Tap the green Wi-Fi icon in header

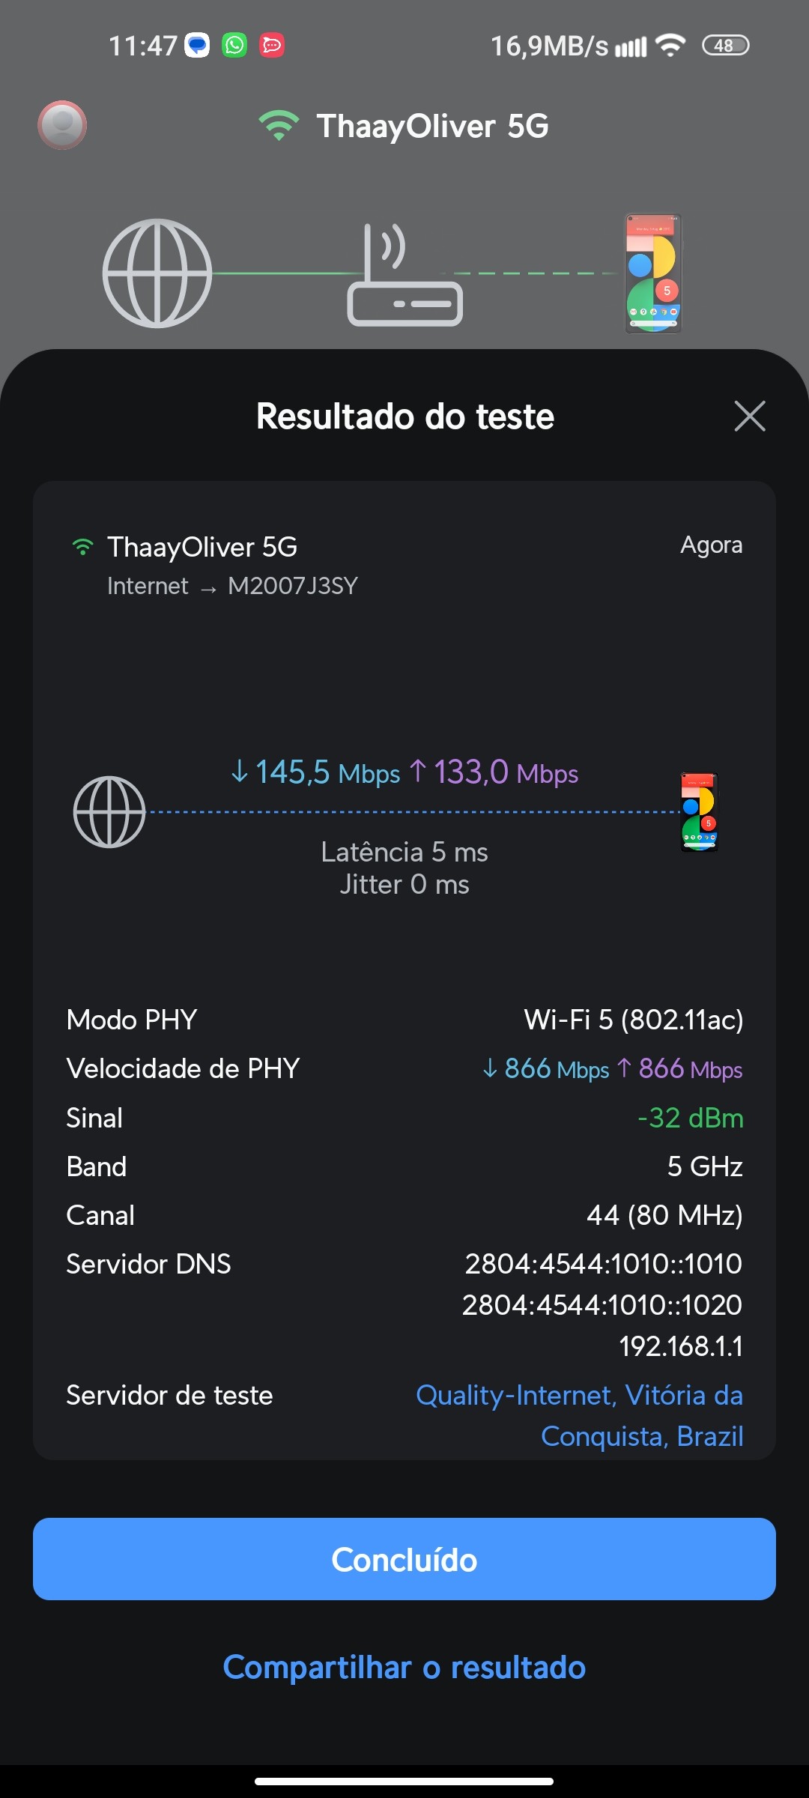(279, 125)
